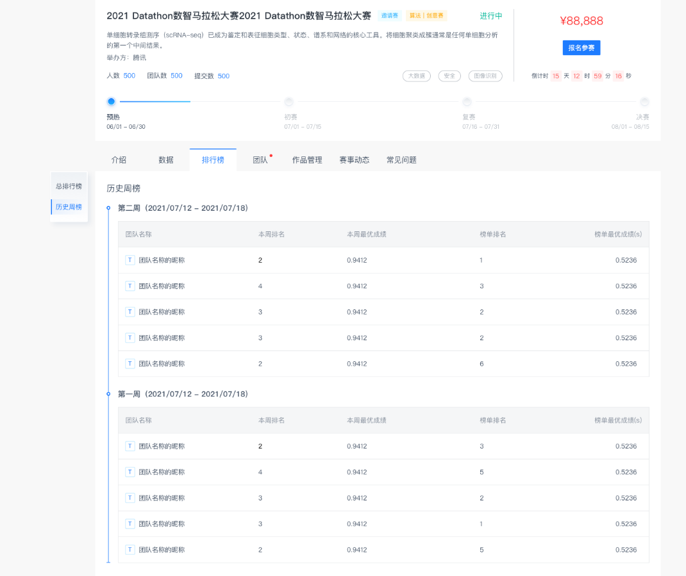
Task: Click the 安全 tag
Action: [449, 76]
